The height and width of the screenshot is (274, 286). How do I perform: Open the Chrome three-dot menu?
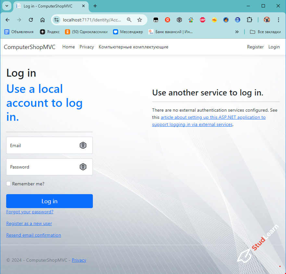[279, 20]
